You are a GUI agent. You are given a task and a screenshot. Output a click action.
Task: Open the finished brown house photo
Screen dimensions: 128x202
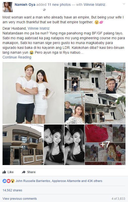pyautogui.click(x=23, y=145)
